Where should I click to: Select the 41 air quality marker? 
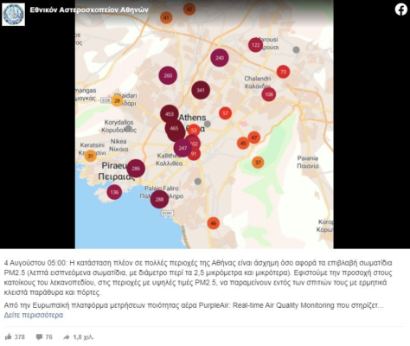[x=166, y=17]
